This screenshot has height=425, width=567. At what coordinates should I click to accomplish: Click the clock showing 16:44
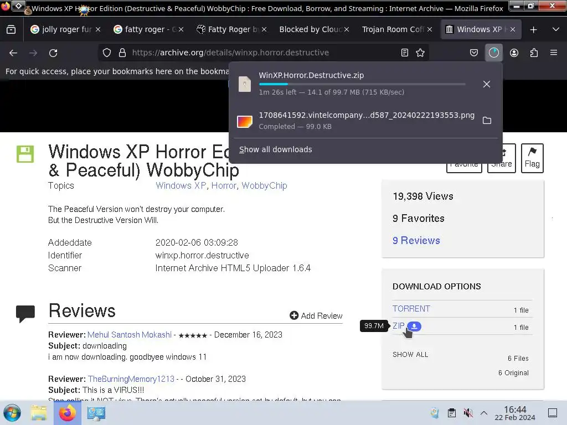[515, 413]
